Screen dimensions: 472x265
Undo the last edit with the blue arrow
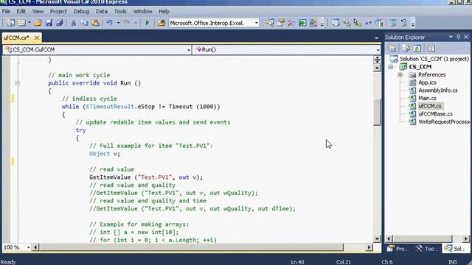pos(109,23)
